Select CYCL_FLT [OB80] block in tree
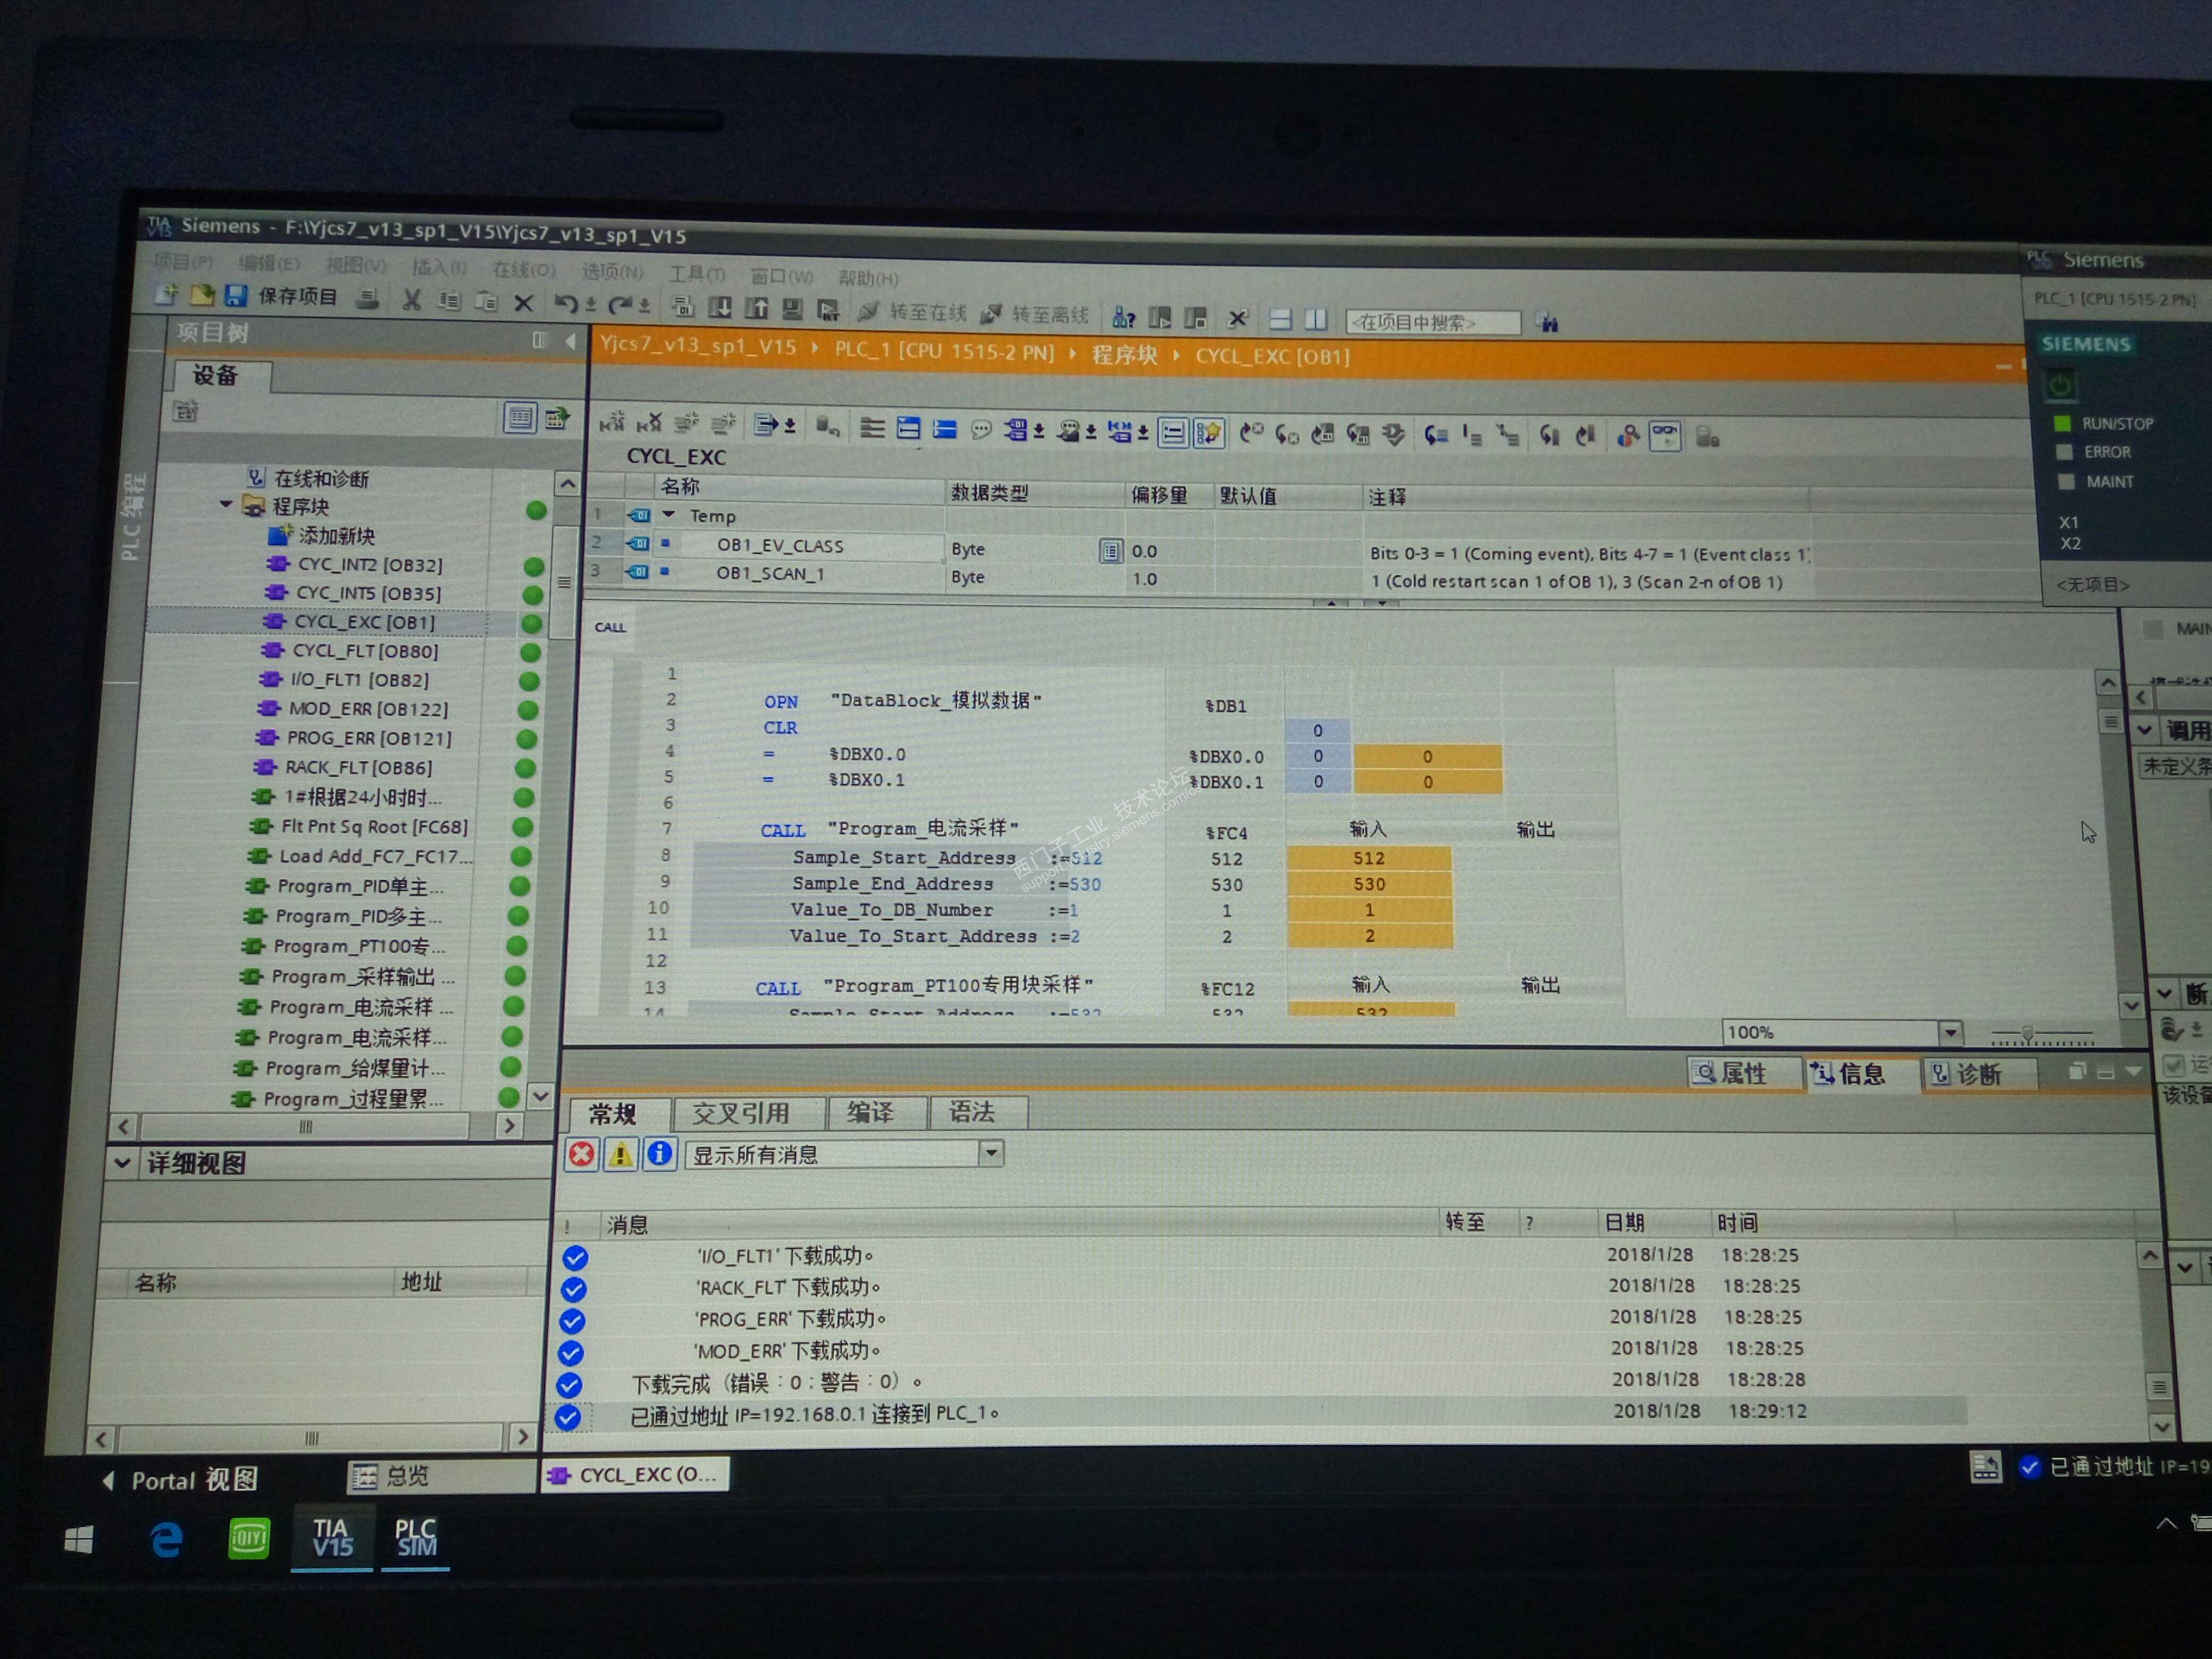 364,651
